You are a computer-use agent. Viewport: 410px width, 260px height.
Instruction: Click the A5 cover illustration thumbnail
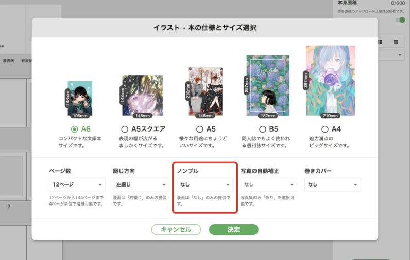click(206, 91)
